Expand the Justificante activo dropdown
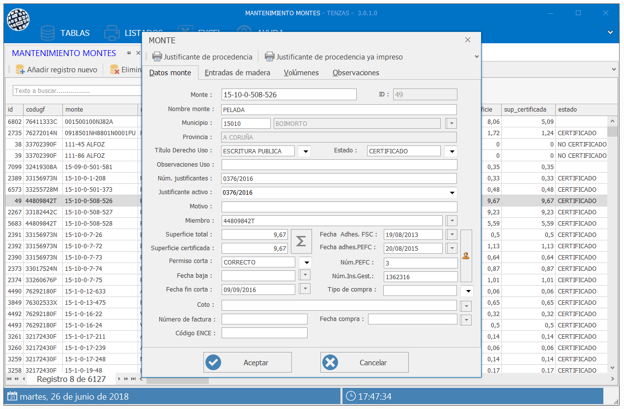This screenshot has height=409, width=624. point(452,193)
